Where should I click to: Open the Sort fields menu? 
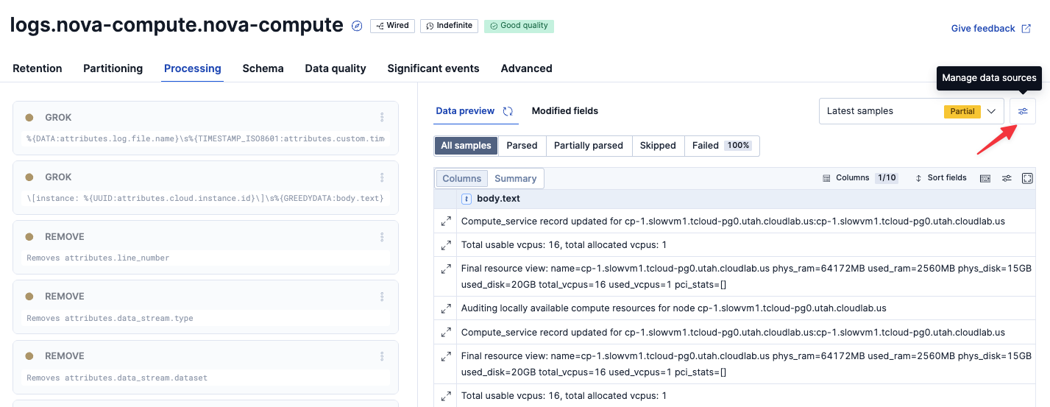tap(940, 178)
